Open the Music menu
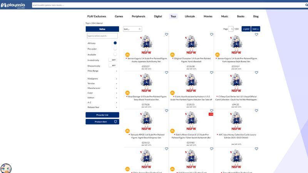The height and width of the screenshot is (173, 308). point(224,16)
